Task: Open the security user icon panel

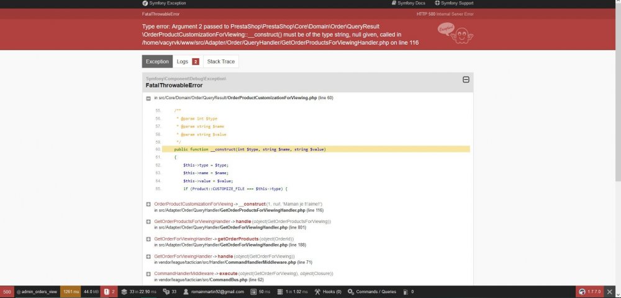Action: (x=186, y=292)
